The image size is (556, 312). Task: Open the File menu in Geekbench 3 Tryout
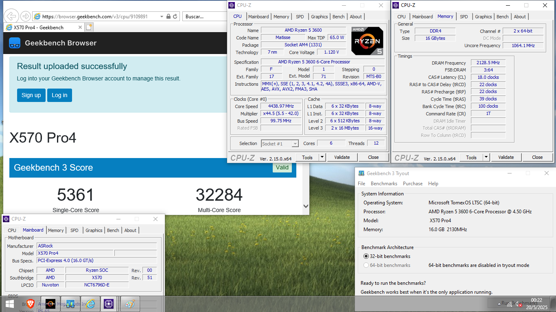(361, 184)
